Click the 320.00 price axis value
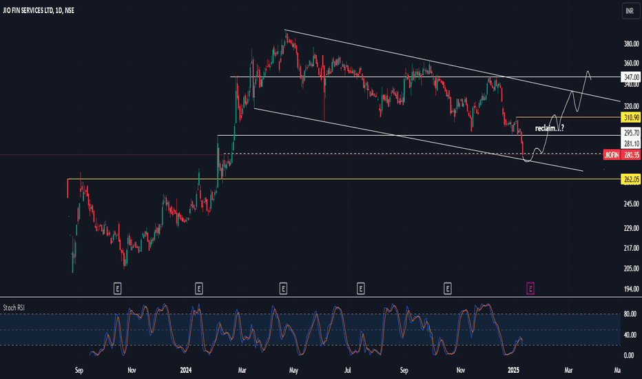The height and width of the screenshot is (379, 642). point(631,106)
